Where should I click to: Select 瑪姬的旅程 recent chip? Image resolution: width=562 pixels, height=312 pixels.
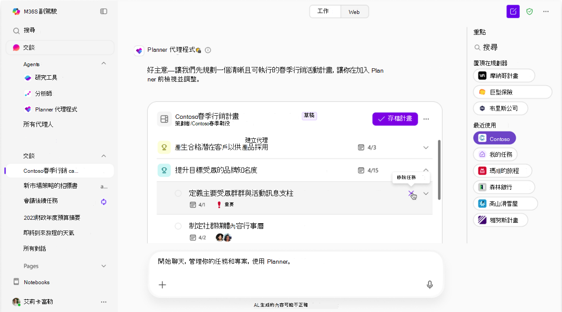click(503, 171)
